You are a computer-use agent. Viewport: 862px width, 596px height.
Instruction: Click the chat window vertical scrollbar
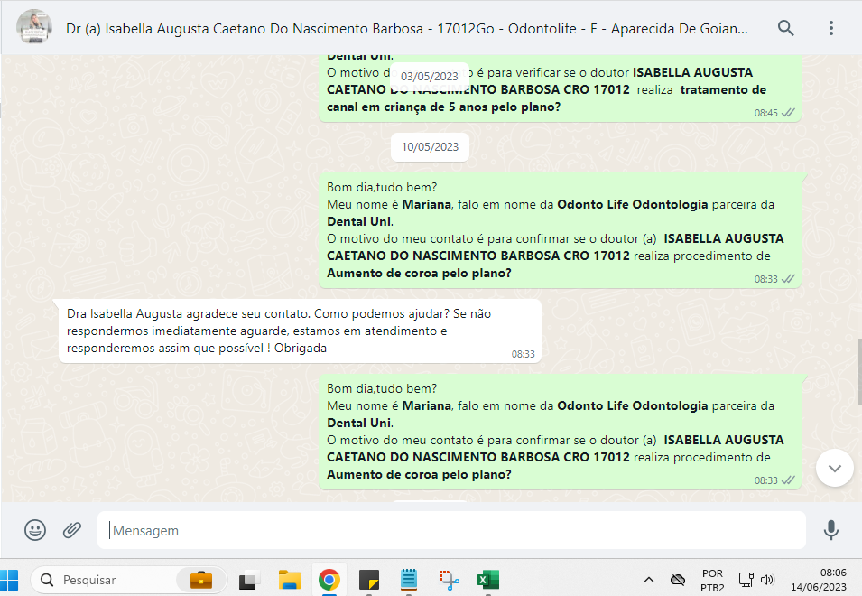[859, 372]
